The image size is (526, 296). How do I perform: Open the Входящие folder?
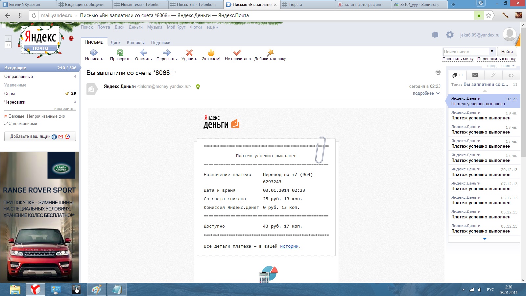39,68
